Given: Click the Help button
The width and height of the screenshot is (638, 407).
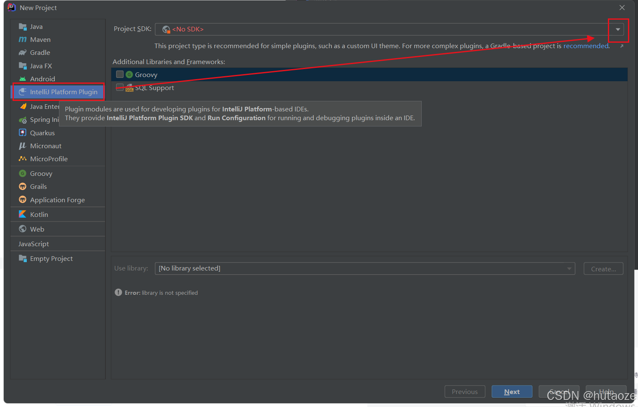Looking at the screenshot, I should 606,392.
